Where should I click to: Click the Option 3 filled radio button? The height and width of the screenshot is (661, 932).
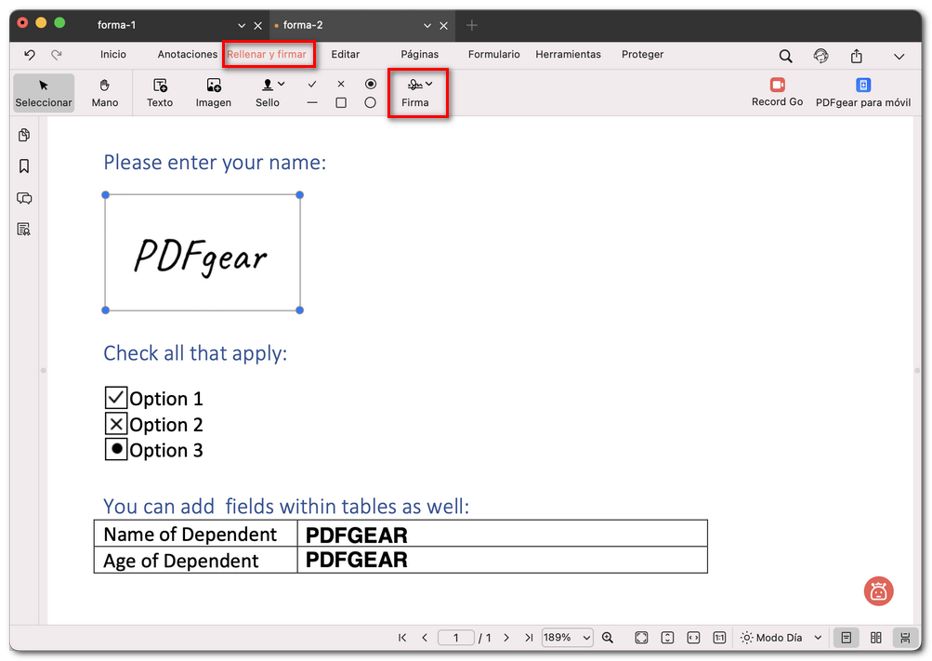coord(114,449)
